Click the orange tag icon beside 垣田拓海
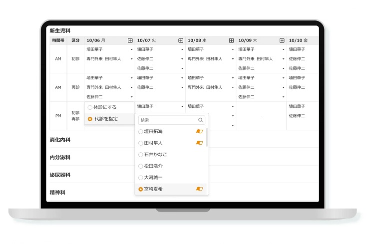This screenshot has width=372, height=248. coord(199,131)
